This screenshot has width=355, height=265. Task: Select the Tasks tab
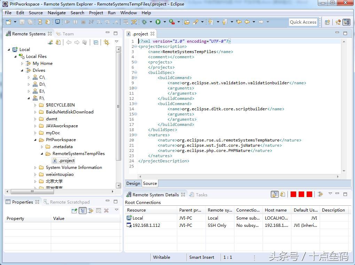pyautogui.click(x=201, y=195)
